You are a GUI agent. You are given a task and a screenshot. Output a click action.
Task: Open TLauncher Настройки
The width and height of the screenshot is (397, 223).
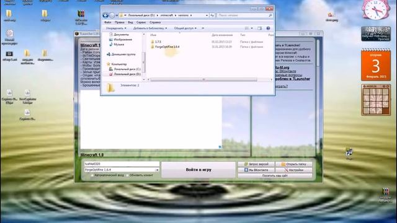click(x=293, y=170)
